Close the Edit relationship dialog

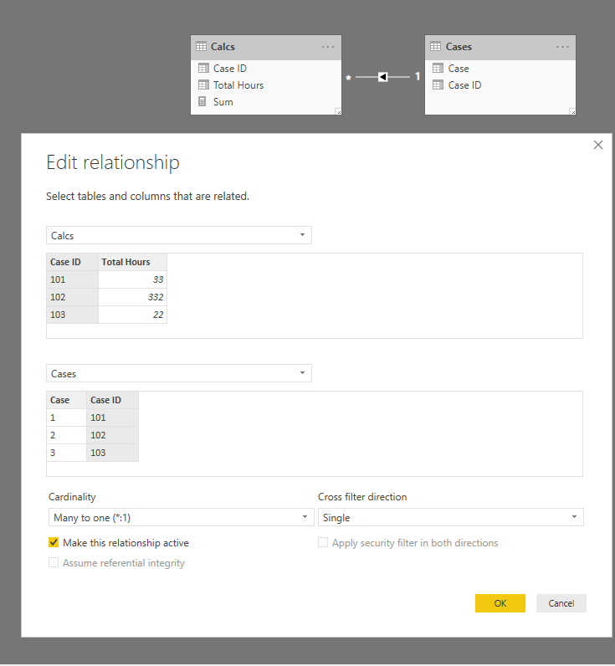(x=598, y=145)
